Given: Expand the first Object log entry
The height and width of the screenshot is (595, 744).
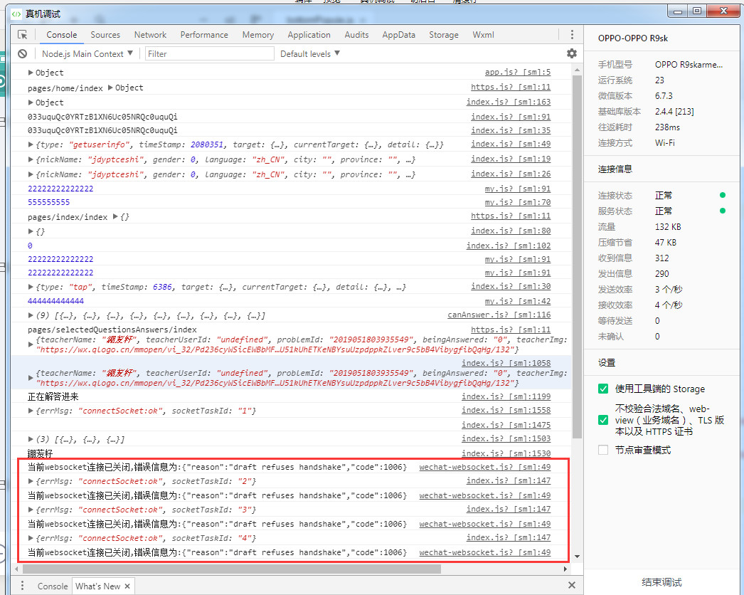Looking at the screenshot, I should (x=31, y=73).
